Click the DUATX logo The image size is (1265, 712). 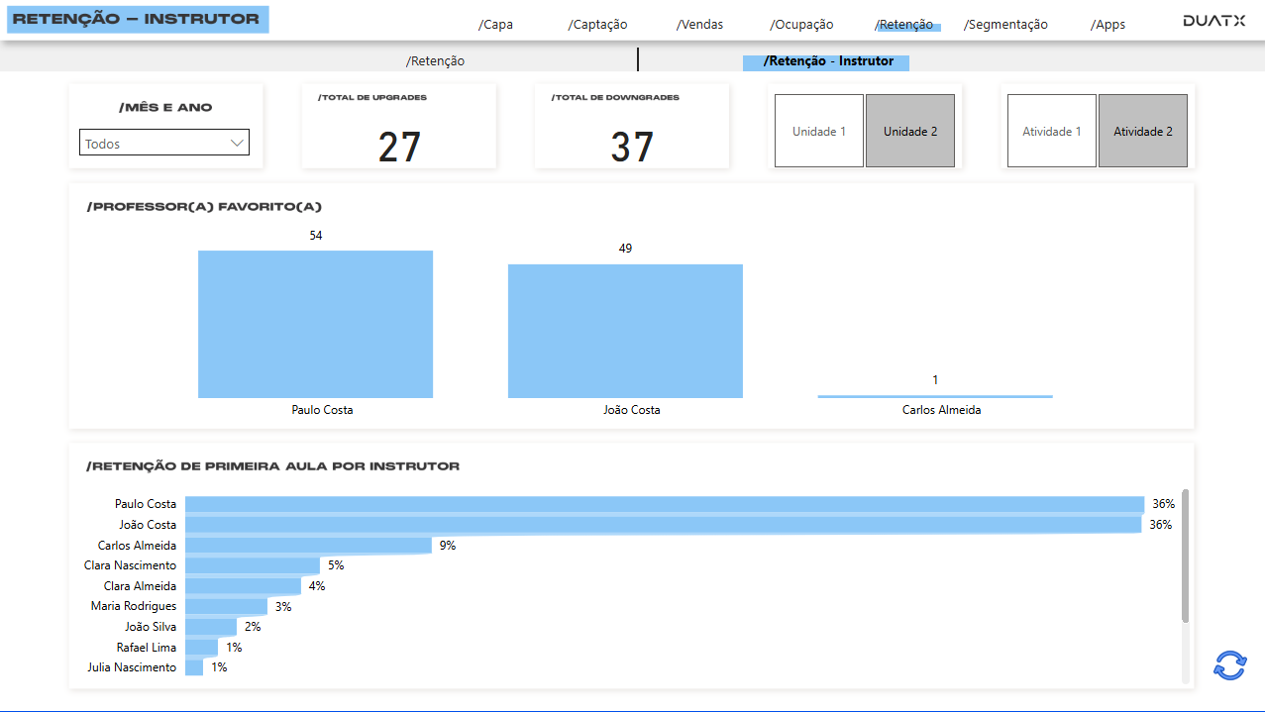pyautogui.click(x=1212, y=18)
